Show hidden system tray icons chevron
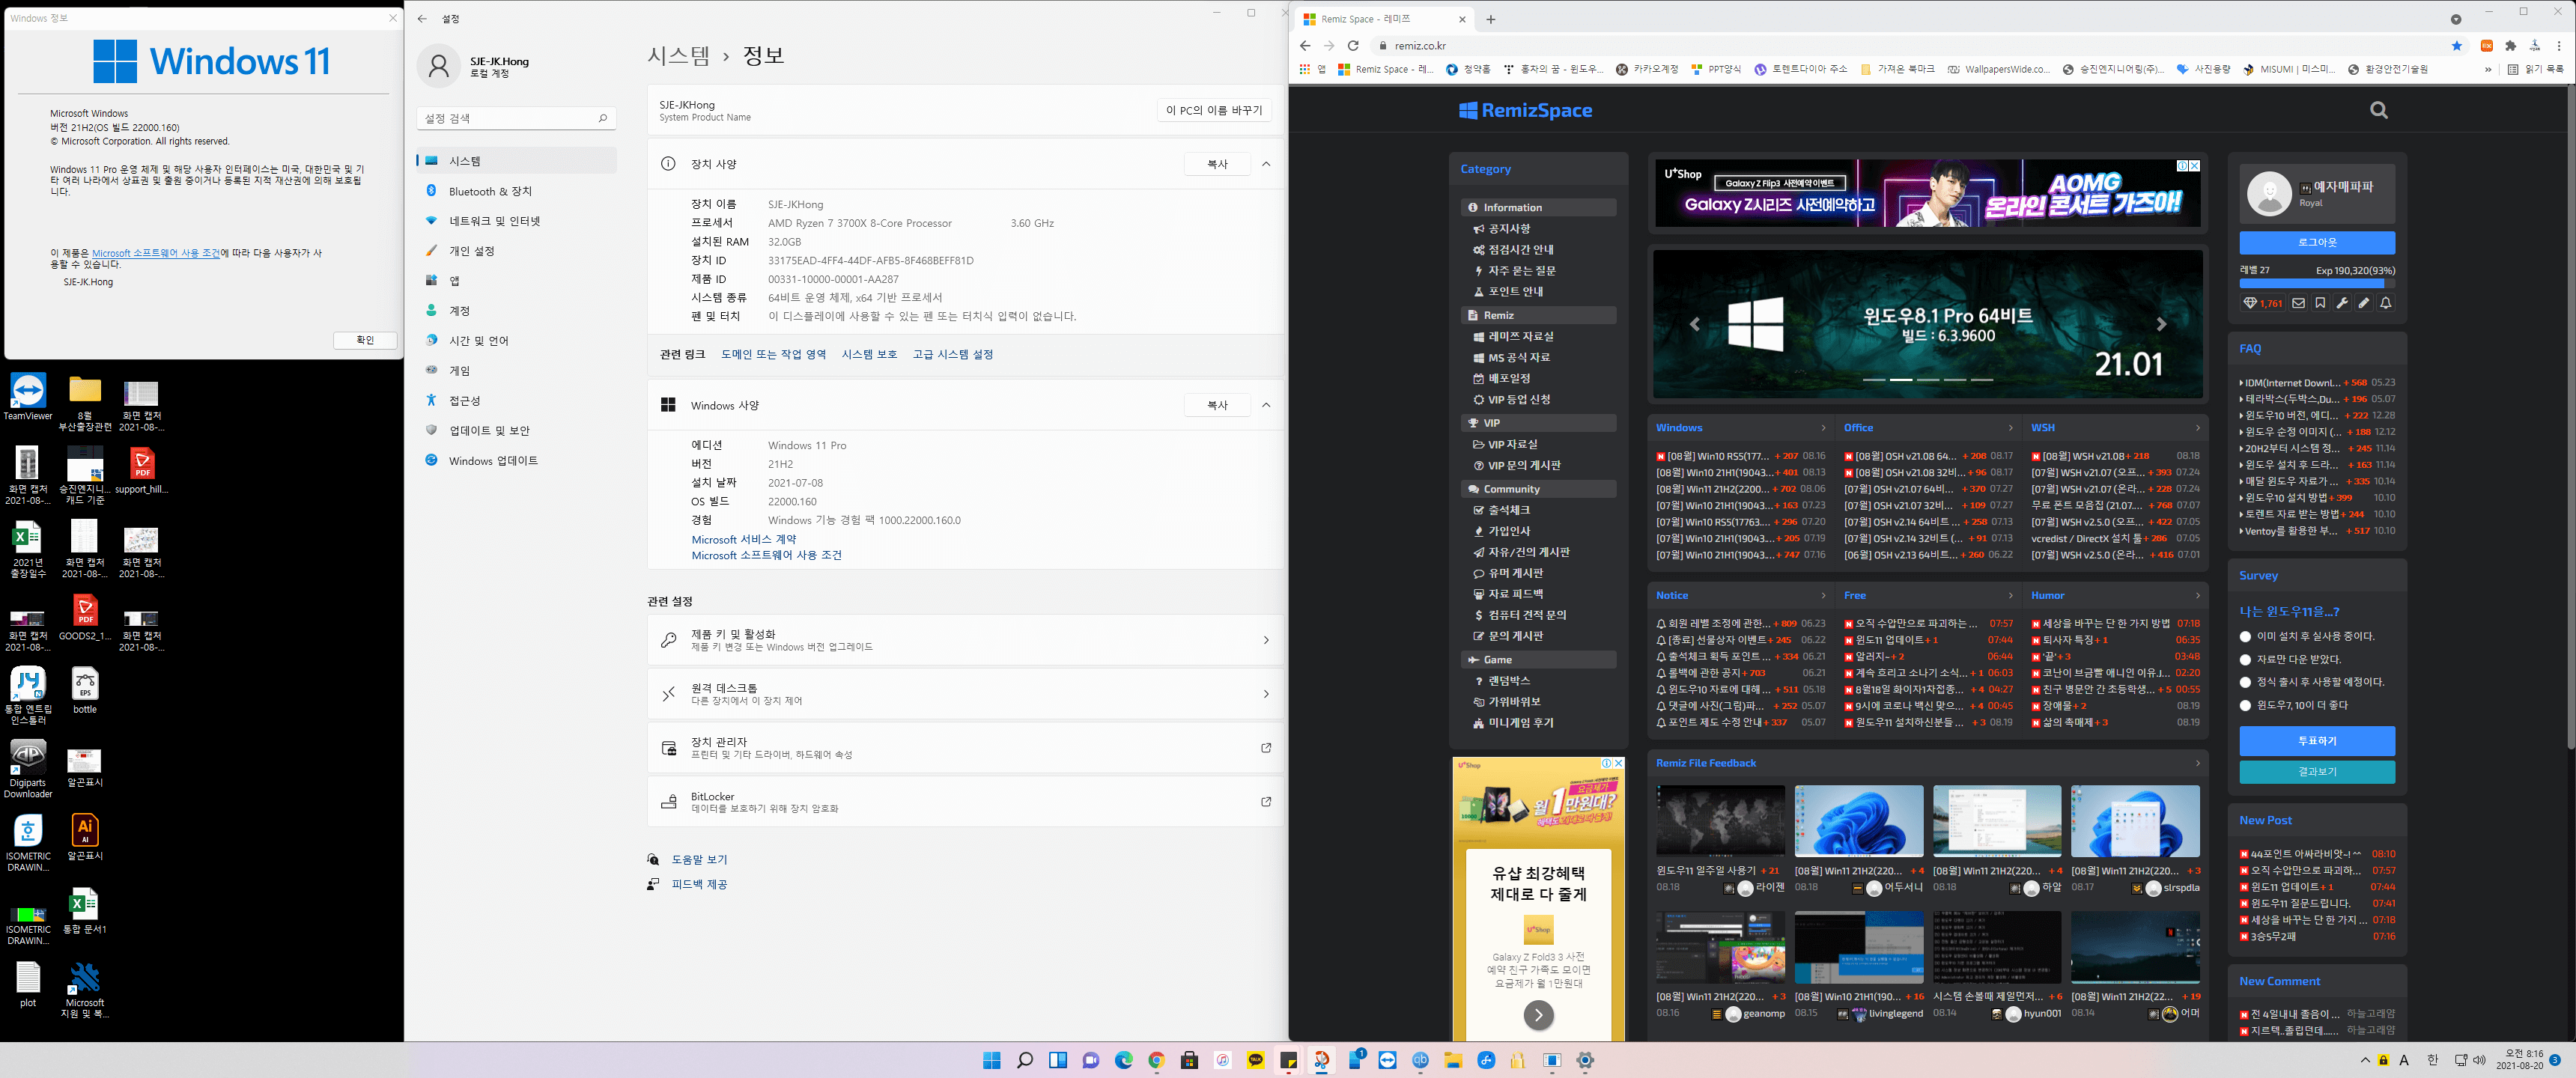 tap(2364, 1060)
